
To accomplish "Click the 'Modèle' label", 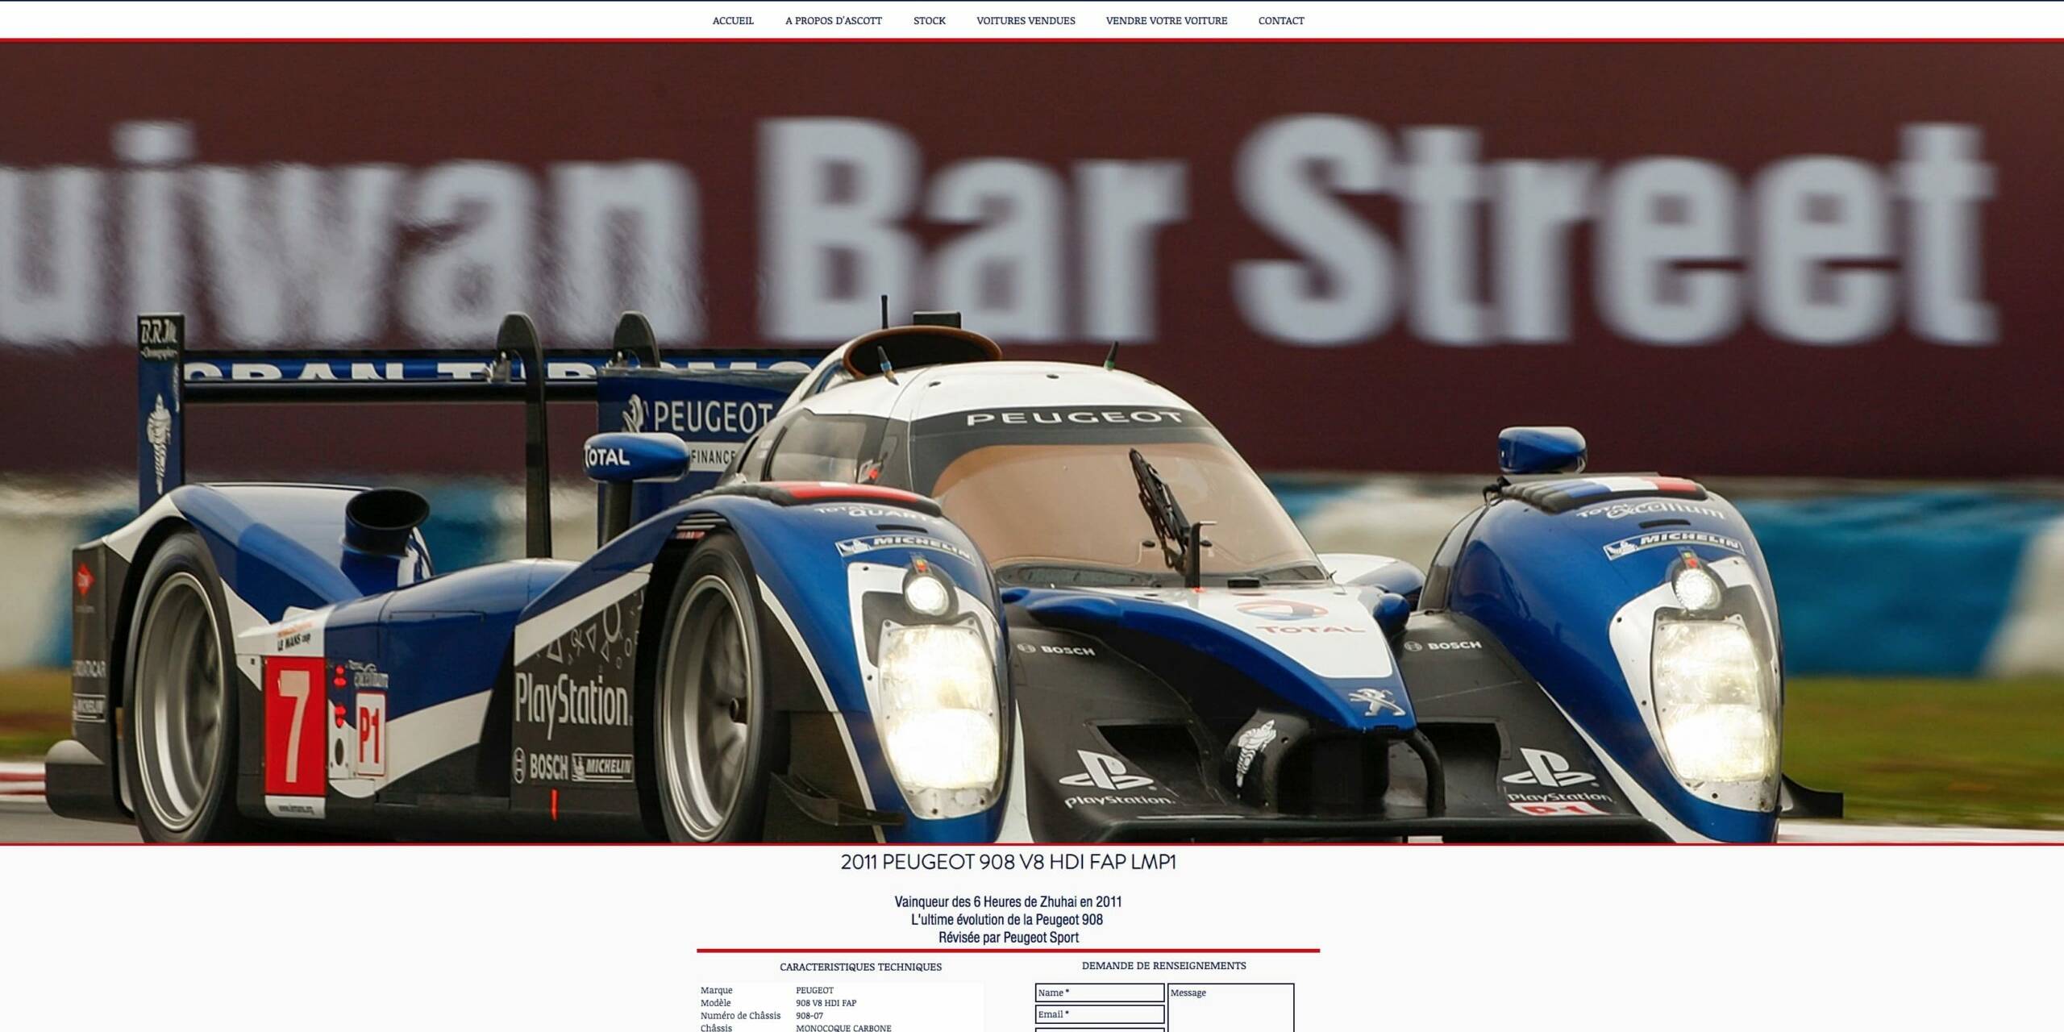I will pos(716,1003).
